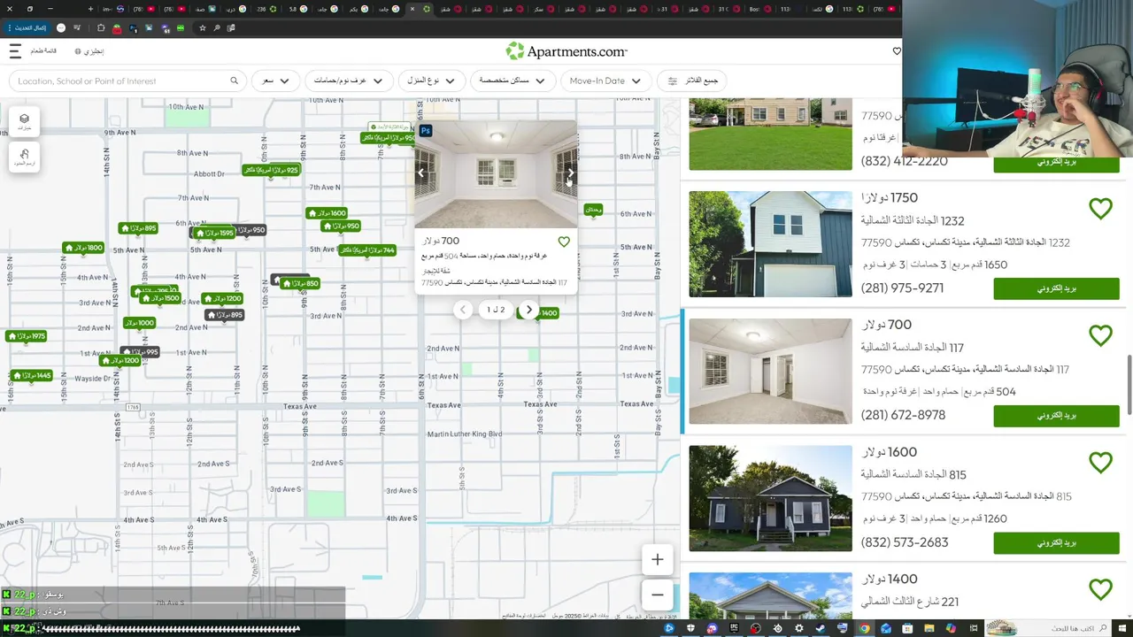Viewport: 1133px width, 637px height.
Task: Show previous photo in map popup
Action: point(421,173)
